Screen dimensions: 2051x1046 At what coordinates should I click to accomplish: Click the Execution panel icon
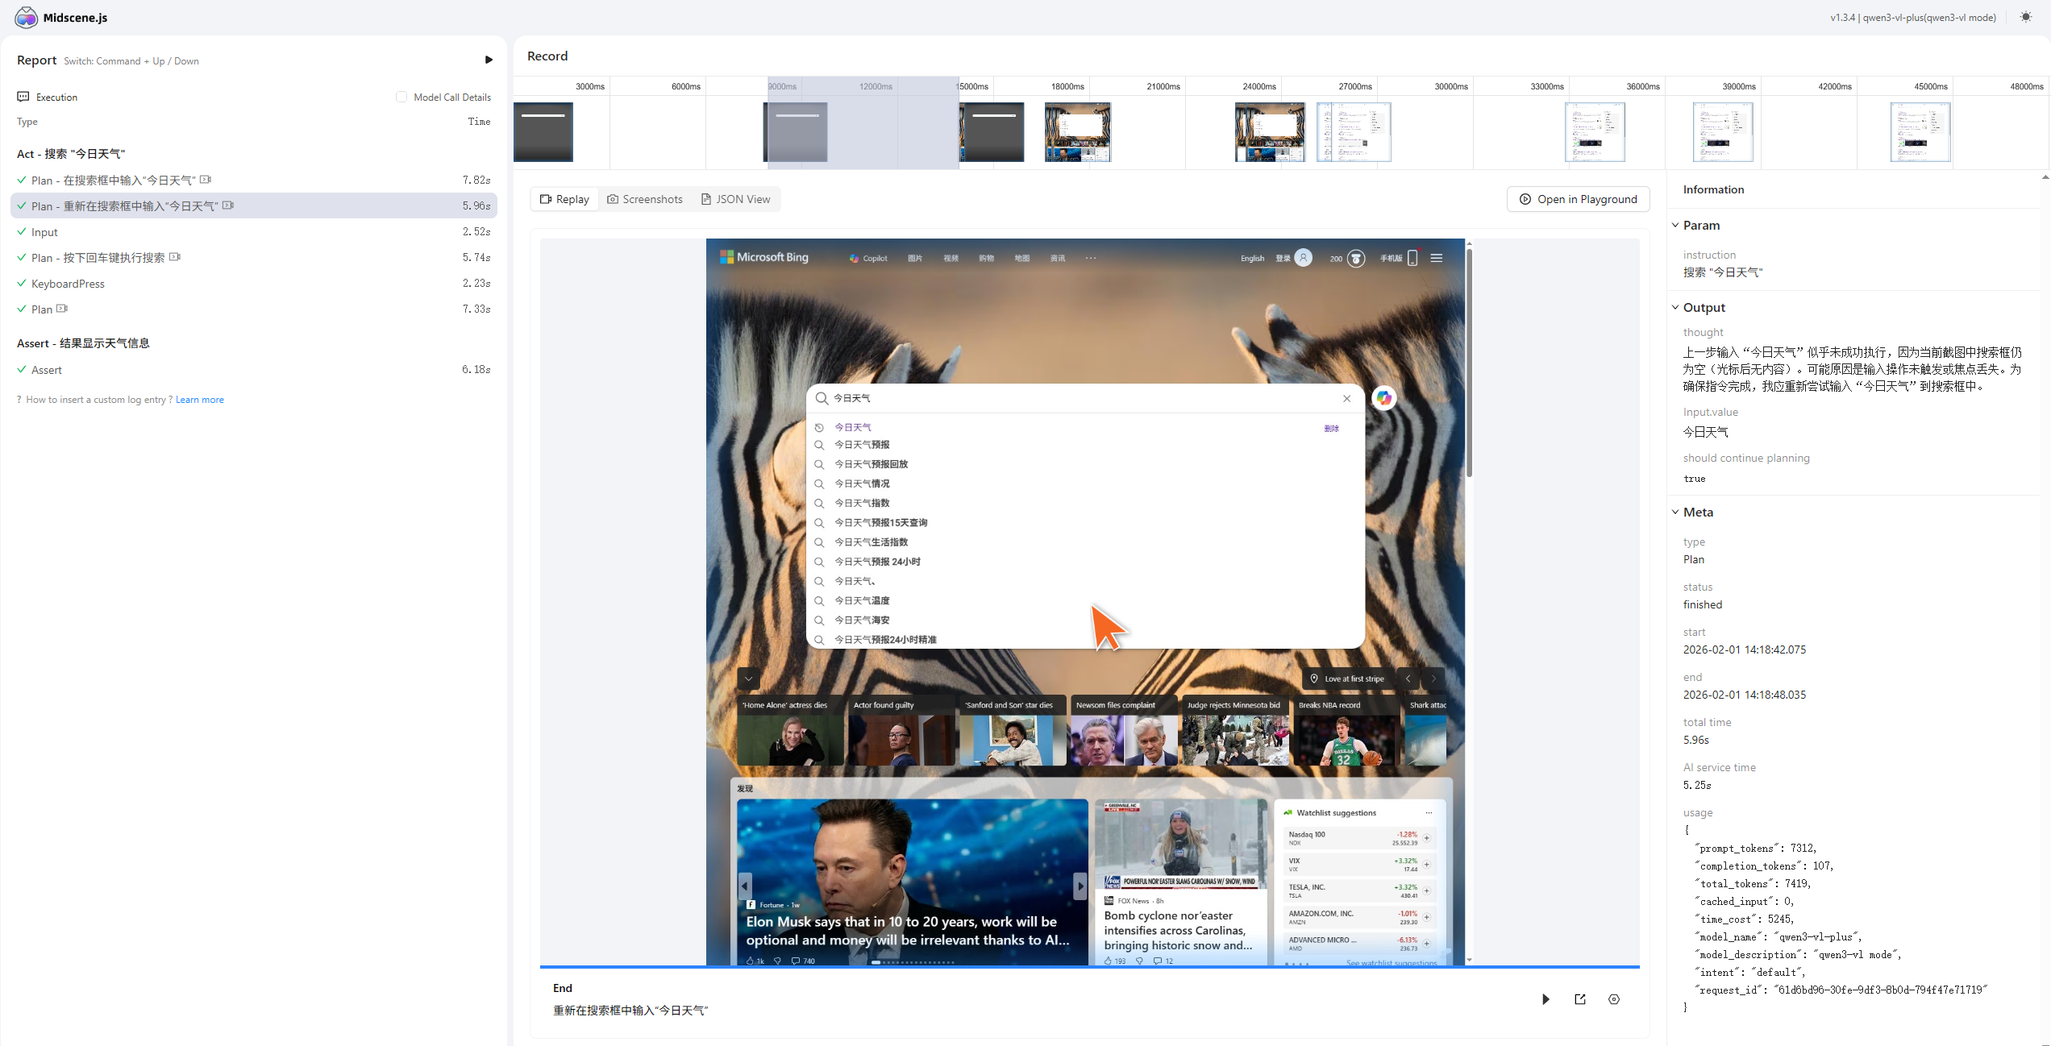click(23, 97)
